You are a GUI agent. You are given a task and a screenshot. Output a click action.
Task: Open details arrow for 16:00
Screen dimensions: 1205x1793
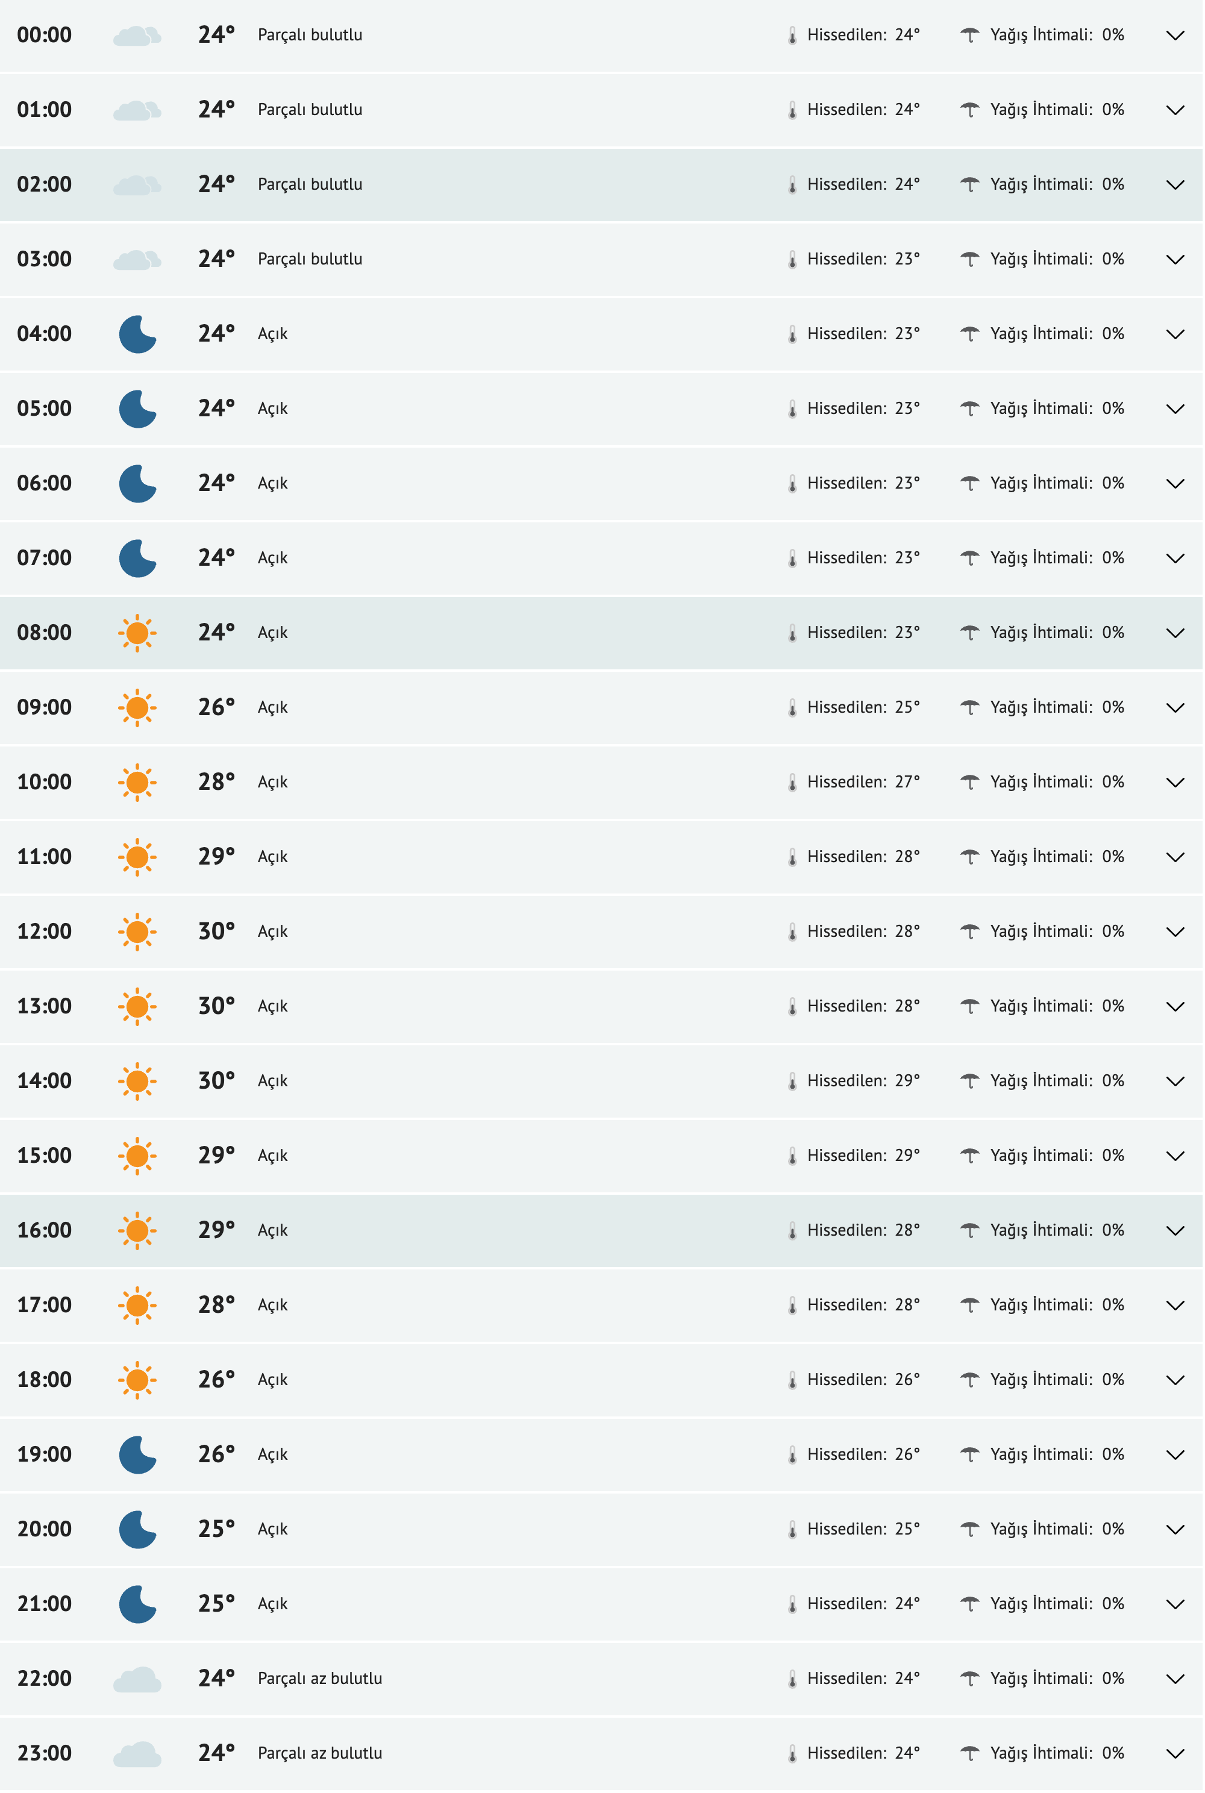click(1176, 1231)
